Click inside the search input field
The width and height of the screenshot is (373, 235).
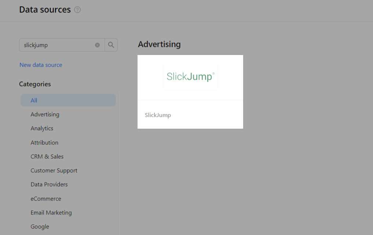click(59, 45)
